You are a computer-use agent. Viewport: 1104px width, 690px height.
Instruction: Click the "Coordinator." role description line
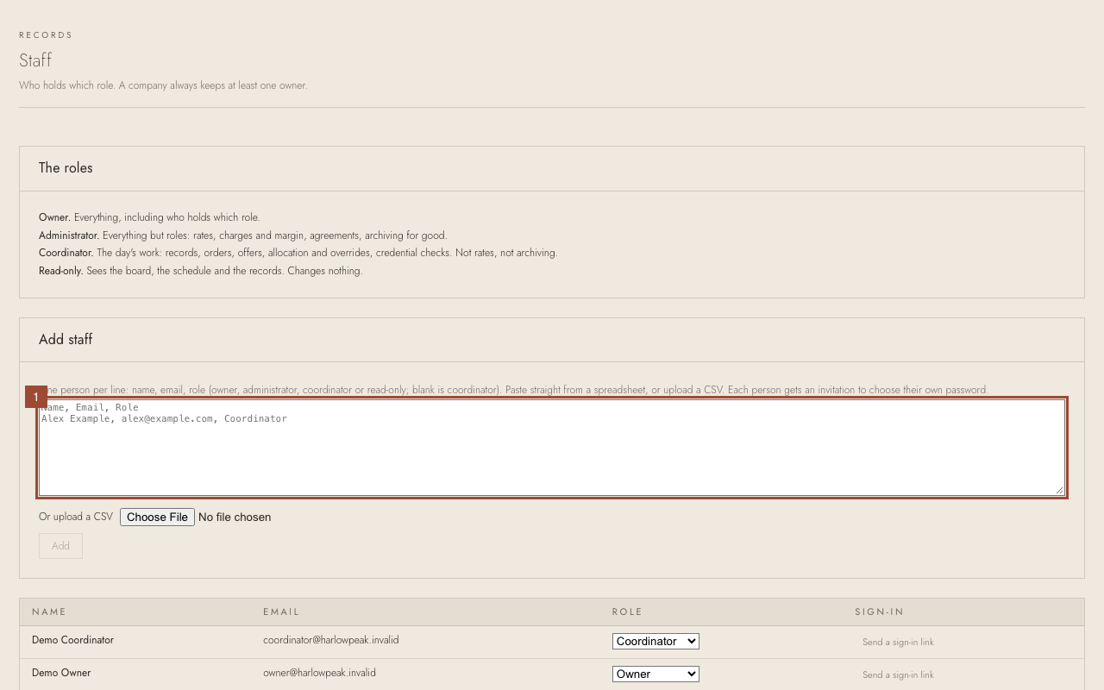tap(298, 253)
